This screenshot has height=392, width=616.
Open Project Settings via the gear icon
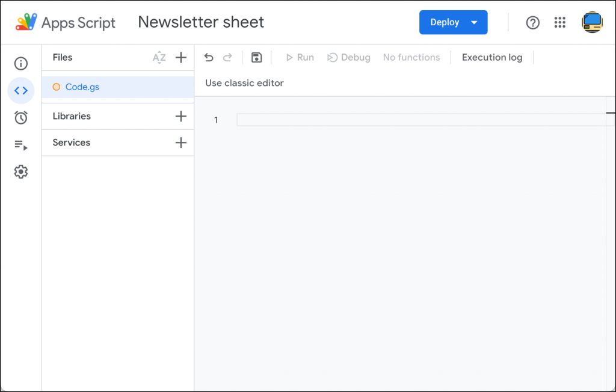pyautogui.click(x=21, y=171)
